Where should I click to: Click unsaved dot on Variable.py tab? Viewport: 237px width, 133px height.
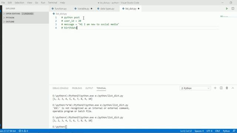[91, 8]
